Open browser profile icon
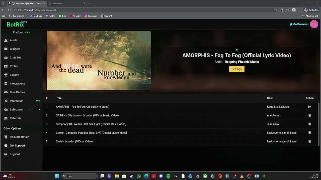The image size is (321, 180). coord(294,10)
